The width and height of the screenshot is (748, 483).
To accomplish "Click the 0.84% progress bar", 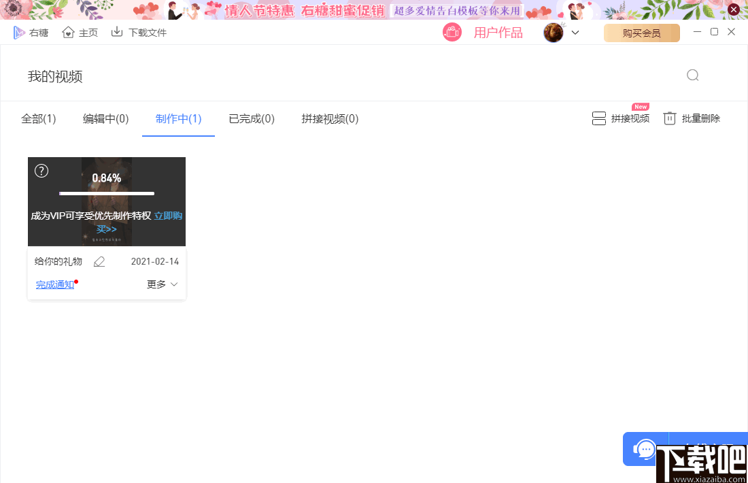I will [x=106, y=193].
